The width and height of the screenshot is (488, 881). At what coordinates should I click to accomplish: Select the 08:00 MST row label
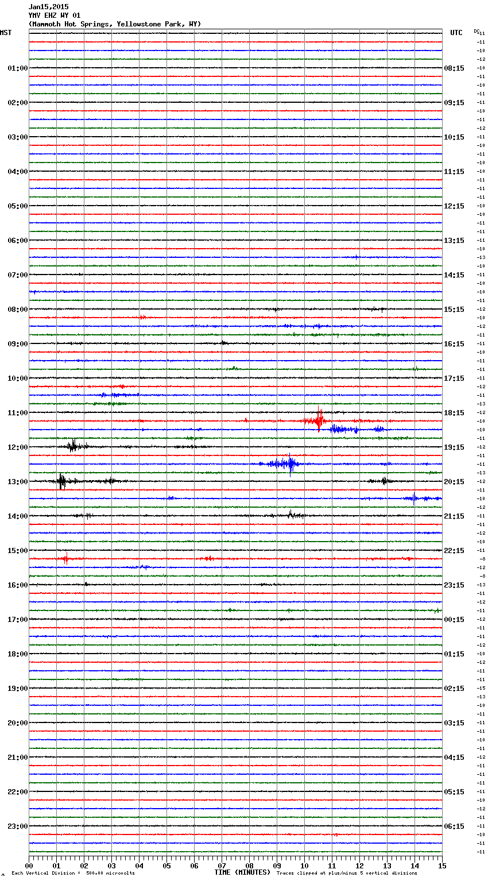pos(18,310)
